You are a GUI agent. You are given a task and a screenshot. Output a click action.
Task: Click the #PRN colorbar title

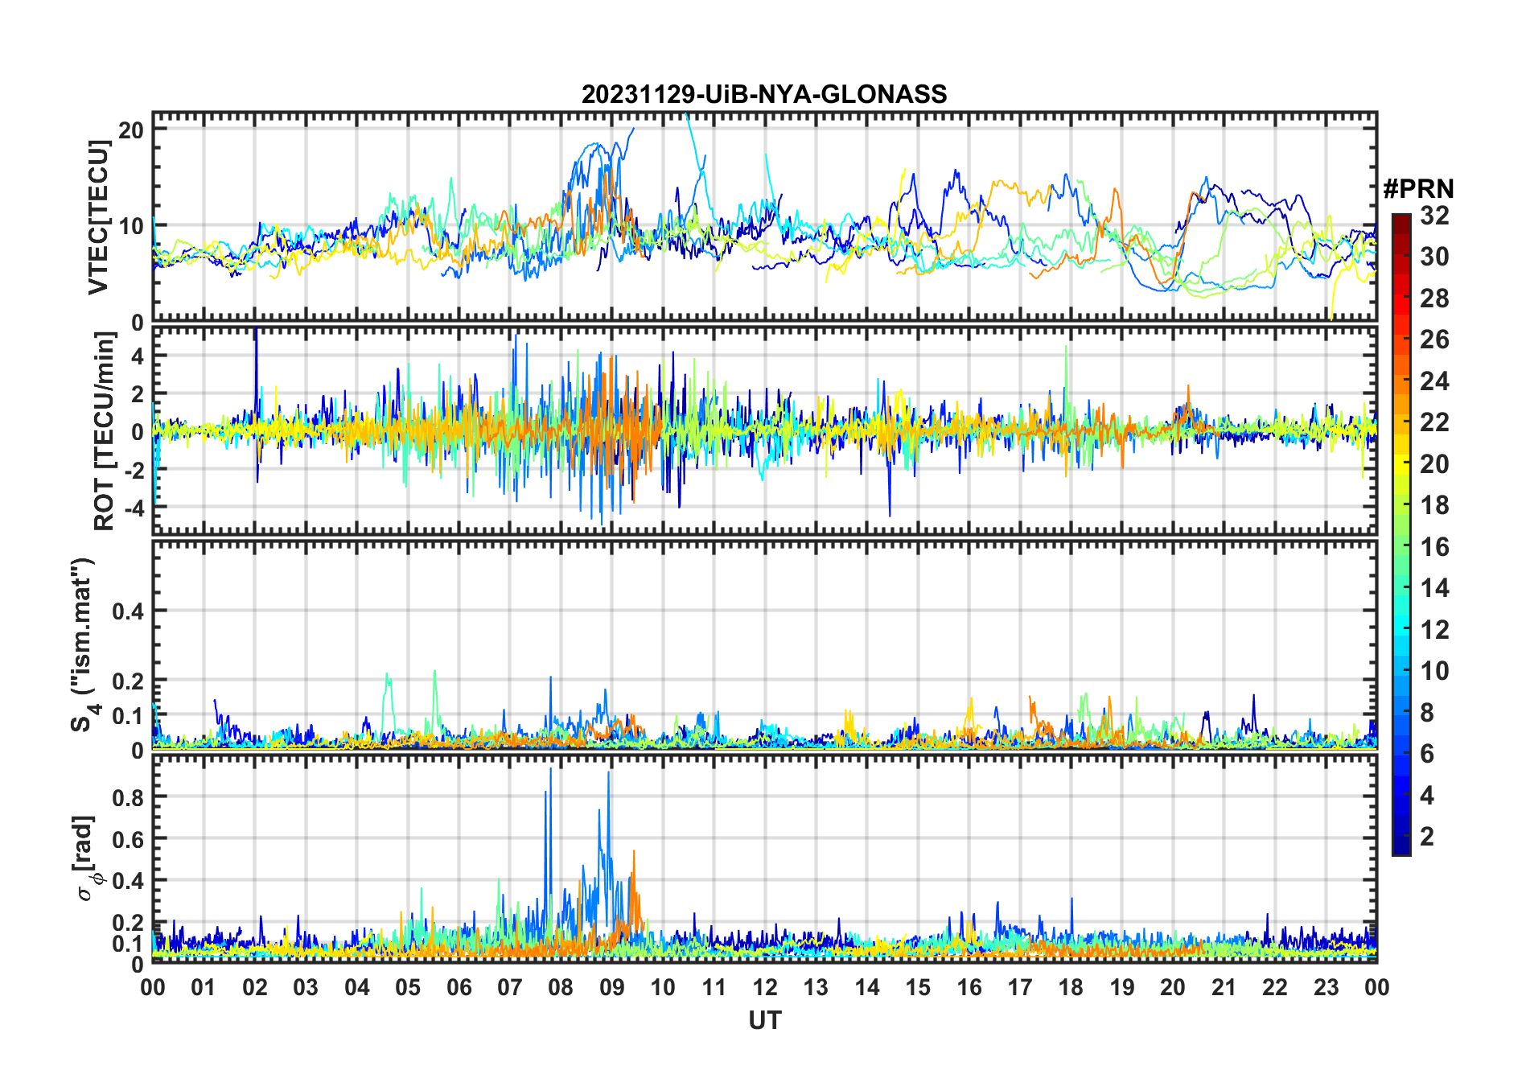[x=1418, y=189]
